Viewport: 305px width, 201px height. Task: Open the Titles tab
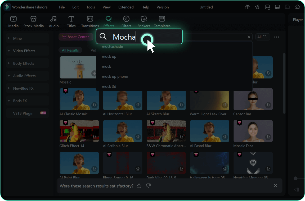pyautogui.click(x=71, y=22)
